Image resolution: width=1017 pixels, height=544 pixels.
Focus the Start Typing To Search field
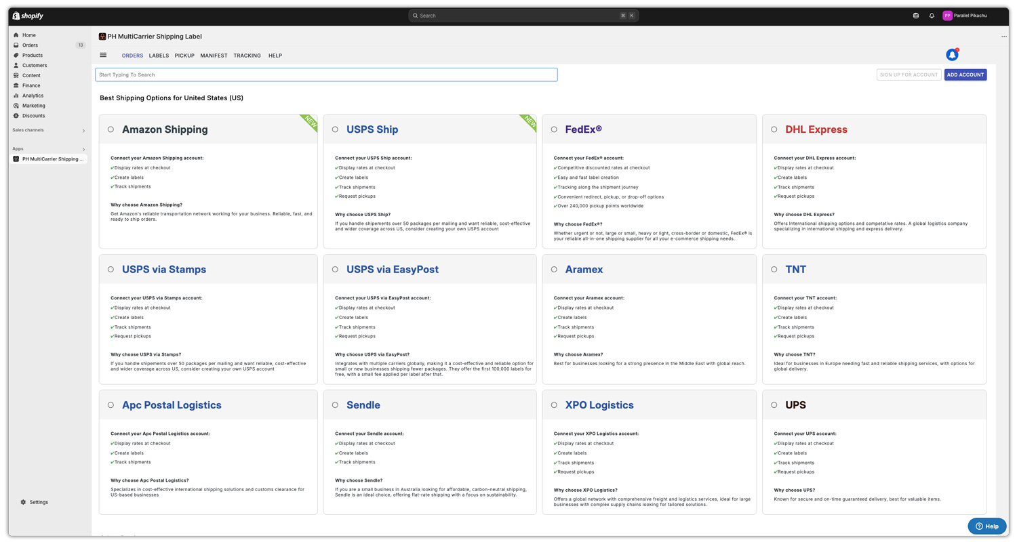click(x=326, y=75)
